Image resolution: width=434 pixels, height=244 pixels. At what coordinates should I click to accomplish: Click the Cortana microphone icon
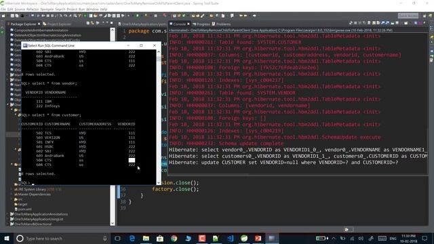point(105,238)
